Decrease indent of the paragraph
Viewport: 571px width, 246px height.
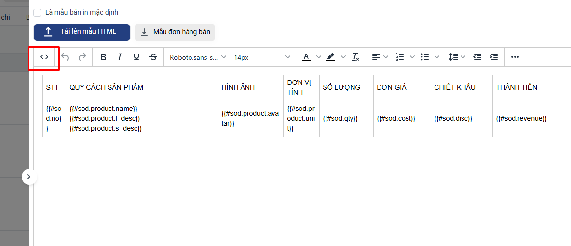[x=477, y=57]
